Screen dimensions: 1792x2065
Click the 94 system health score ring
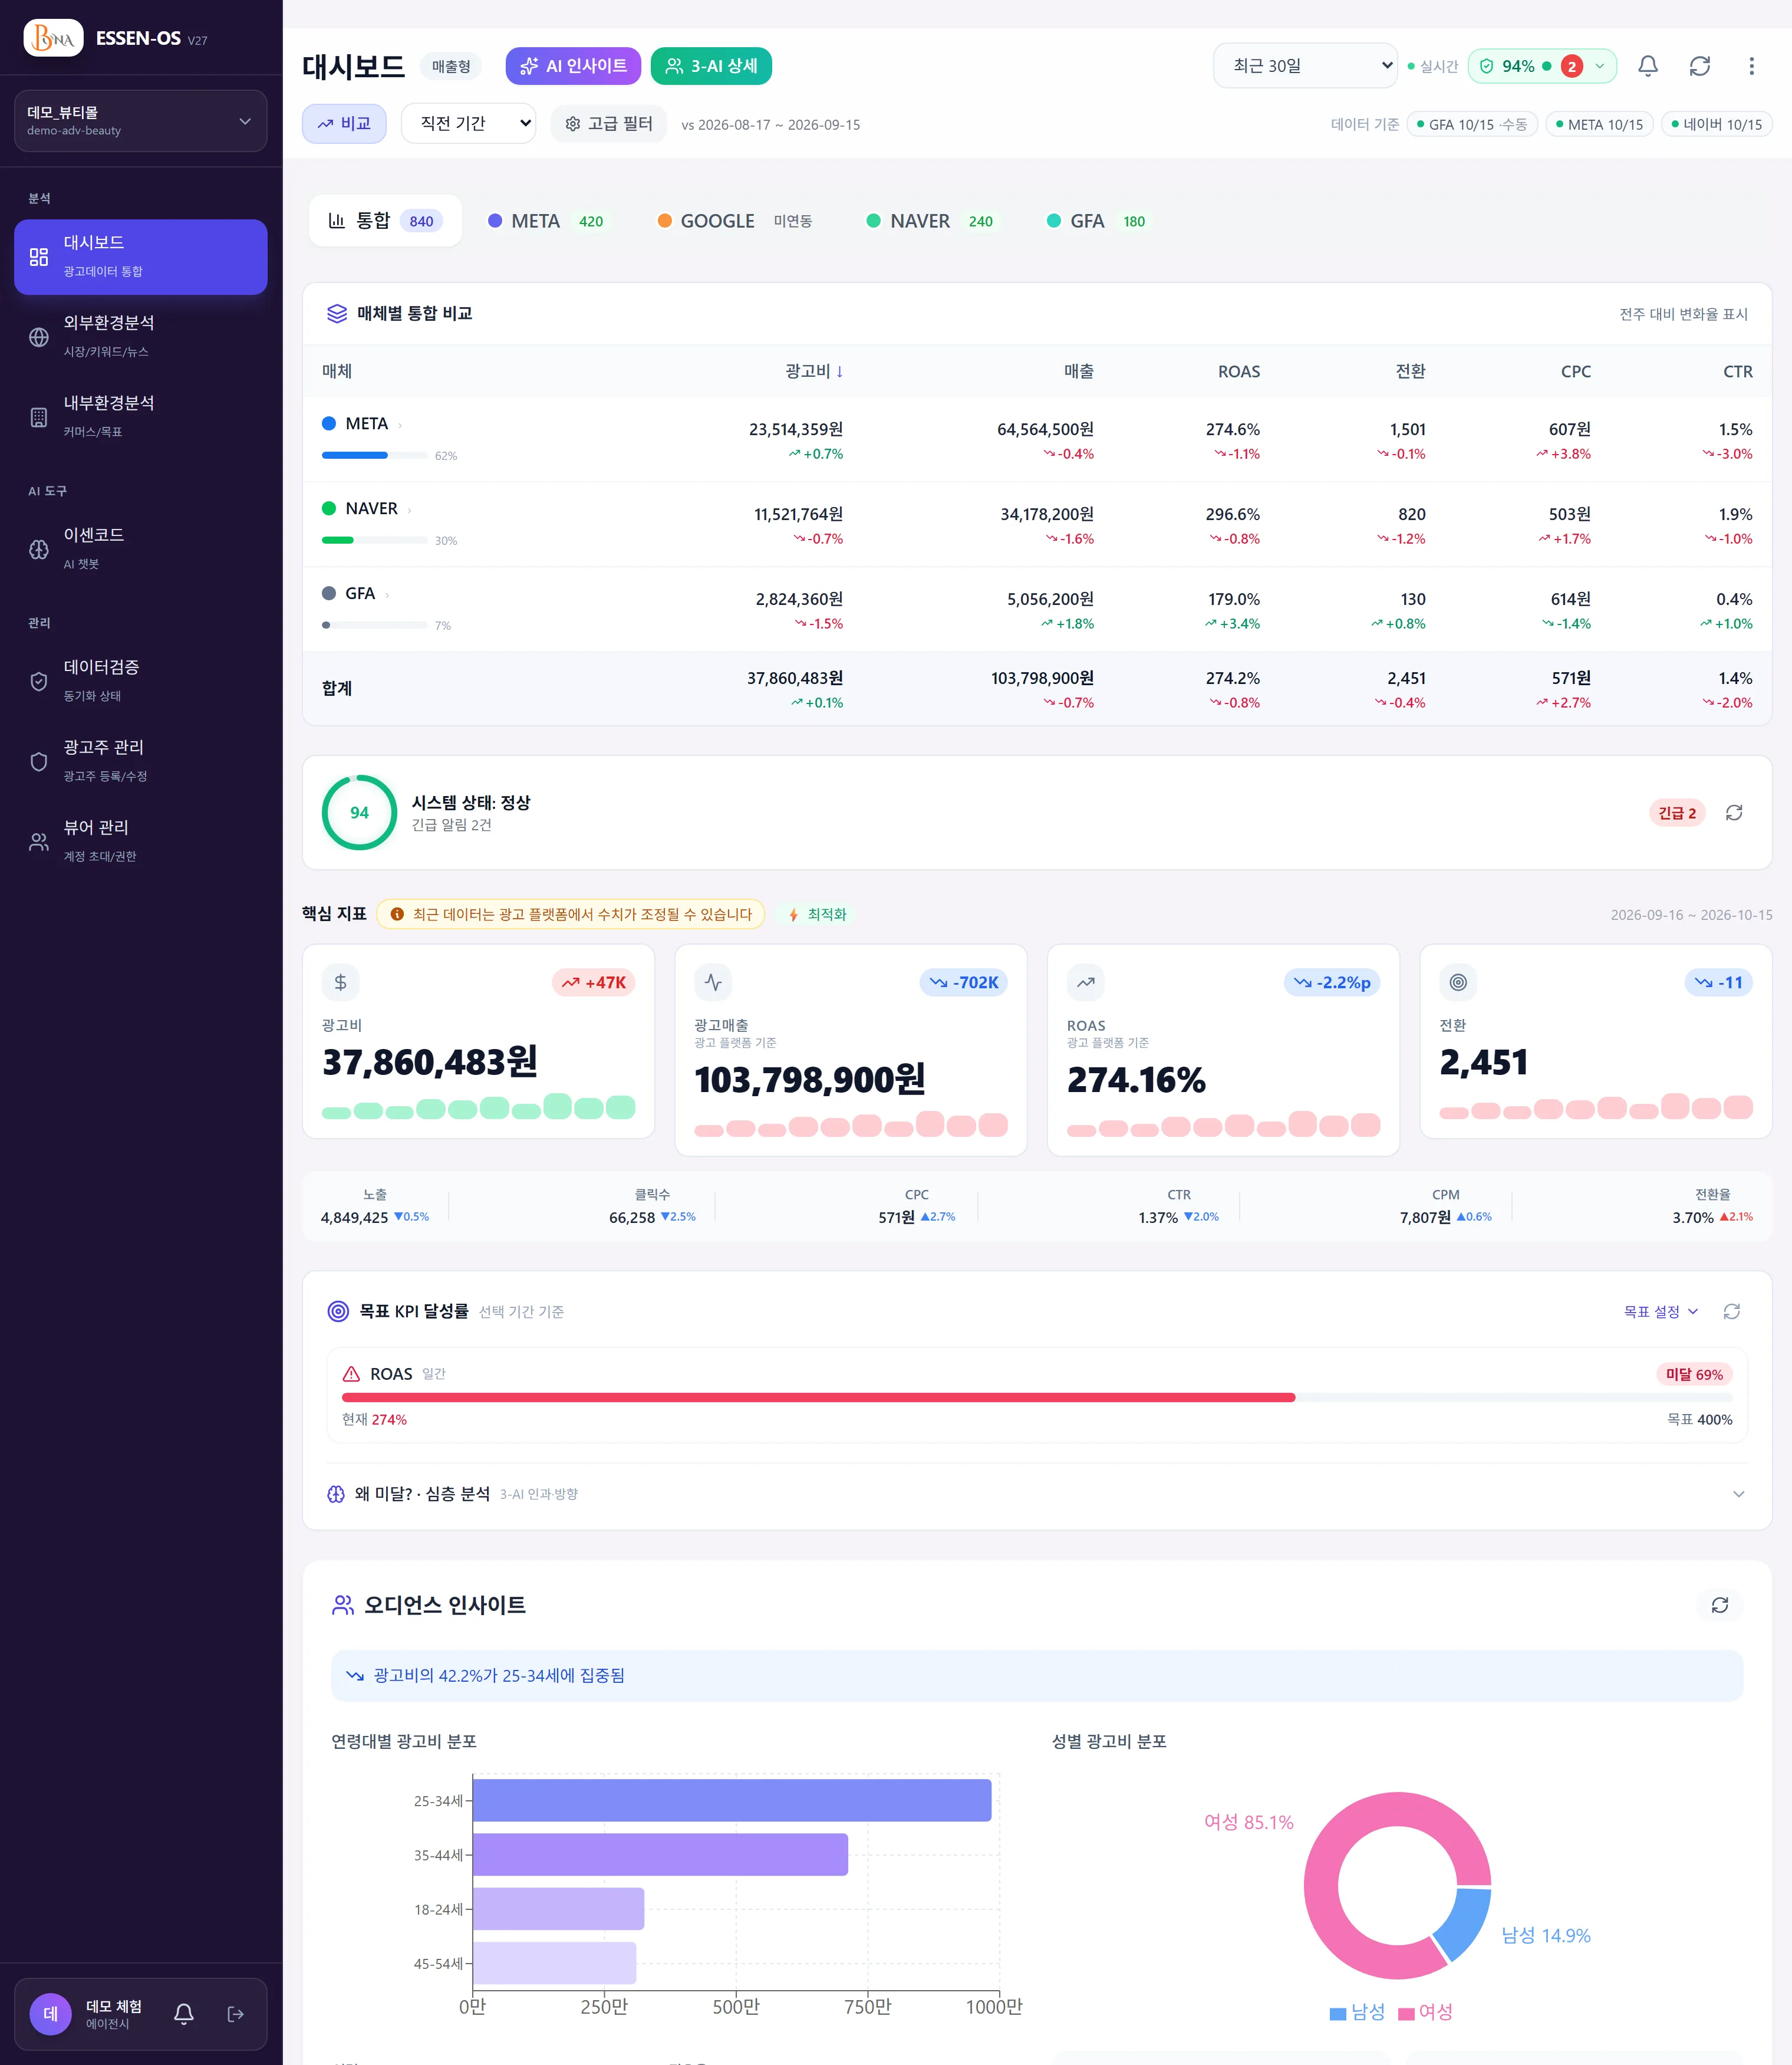pos(359,813)
